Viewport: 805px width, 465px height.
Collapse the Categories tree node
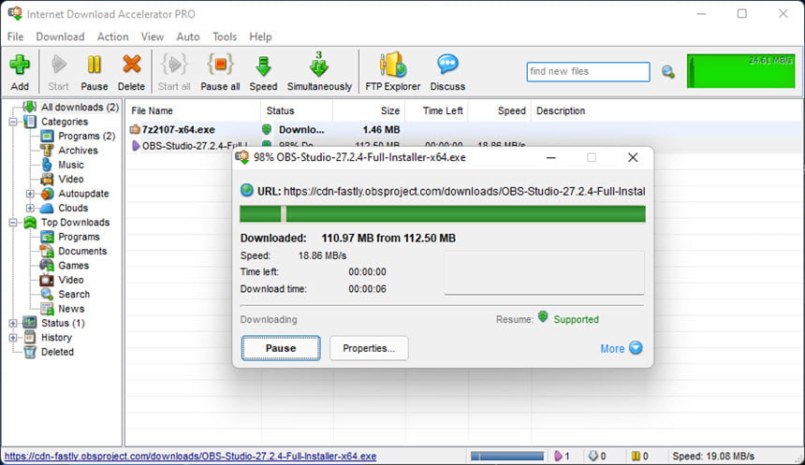(x=13, y=122)
